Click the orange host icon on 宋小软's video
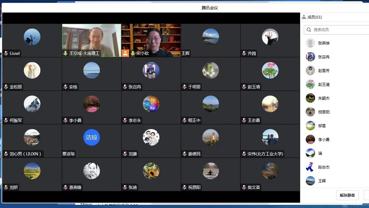The image size is (369, 208). 125,53
